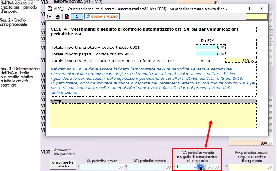This screenshot has width=277, height=171.
Task: Click the exit door icon in toolbar
Action: [49, 17]
